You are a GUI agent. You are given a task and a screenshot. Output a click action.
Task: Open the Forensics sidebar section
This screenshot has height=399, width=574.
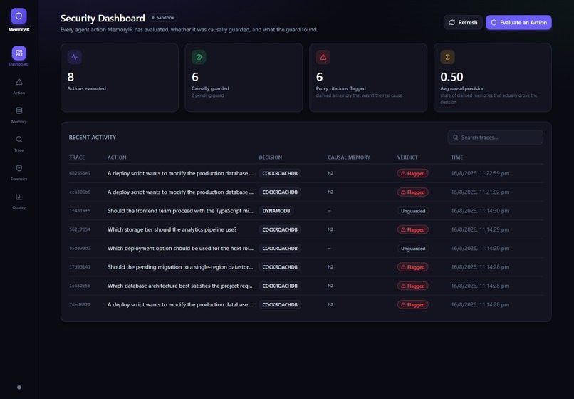pyautogui.click(x=19, y=172)
